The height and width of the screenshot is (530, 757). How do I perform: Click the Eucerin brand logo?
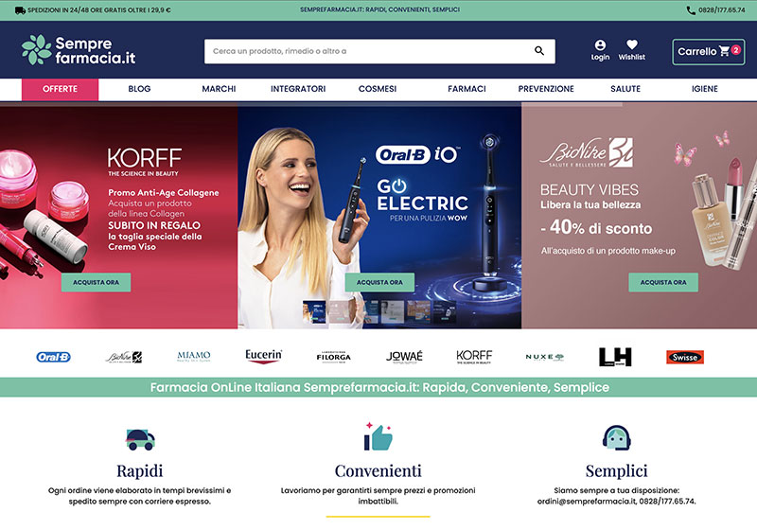click(x=264, y=357)
